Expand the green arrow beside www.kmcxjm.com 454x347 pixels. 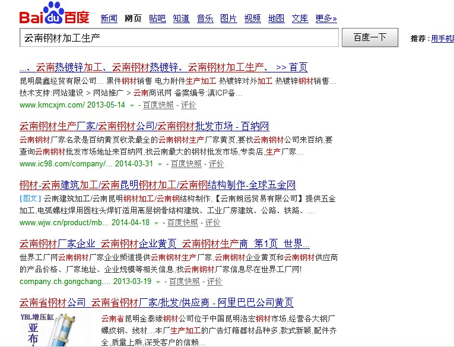click(x=132, y=106)
